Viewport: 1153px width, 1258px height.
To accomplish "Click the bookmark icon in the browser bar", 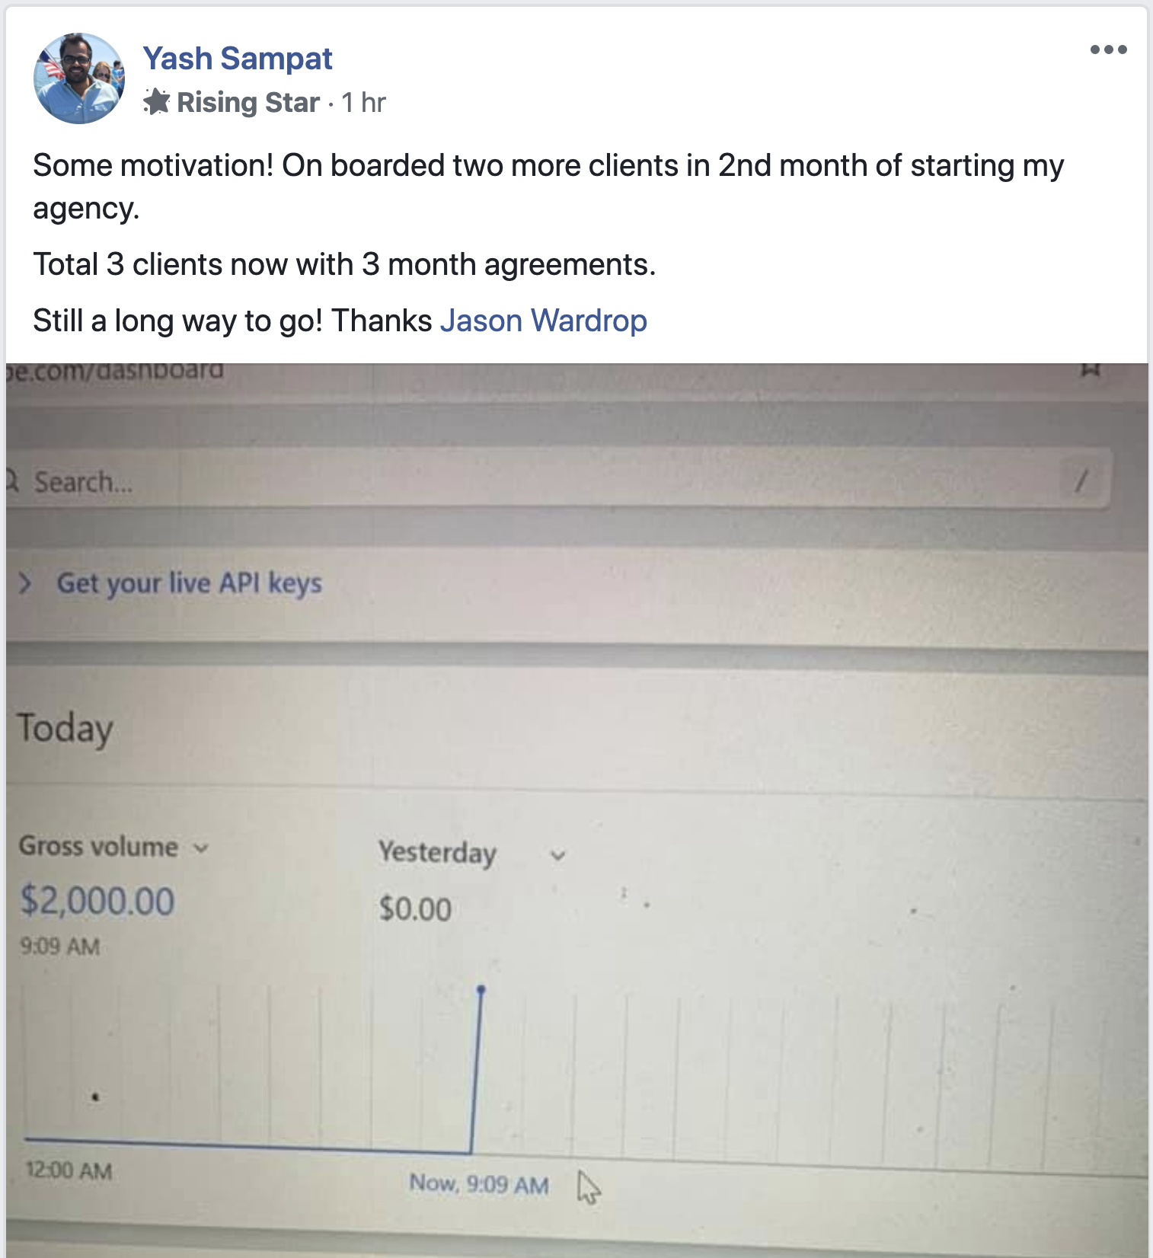I will (x=1091, y=370).
